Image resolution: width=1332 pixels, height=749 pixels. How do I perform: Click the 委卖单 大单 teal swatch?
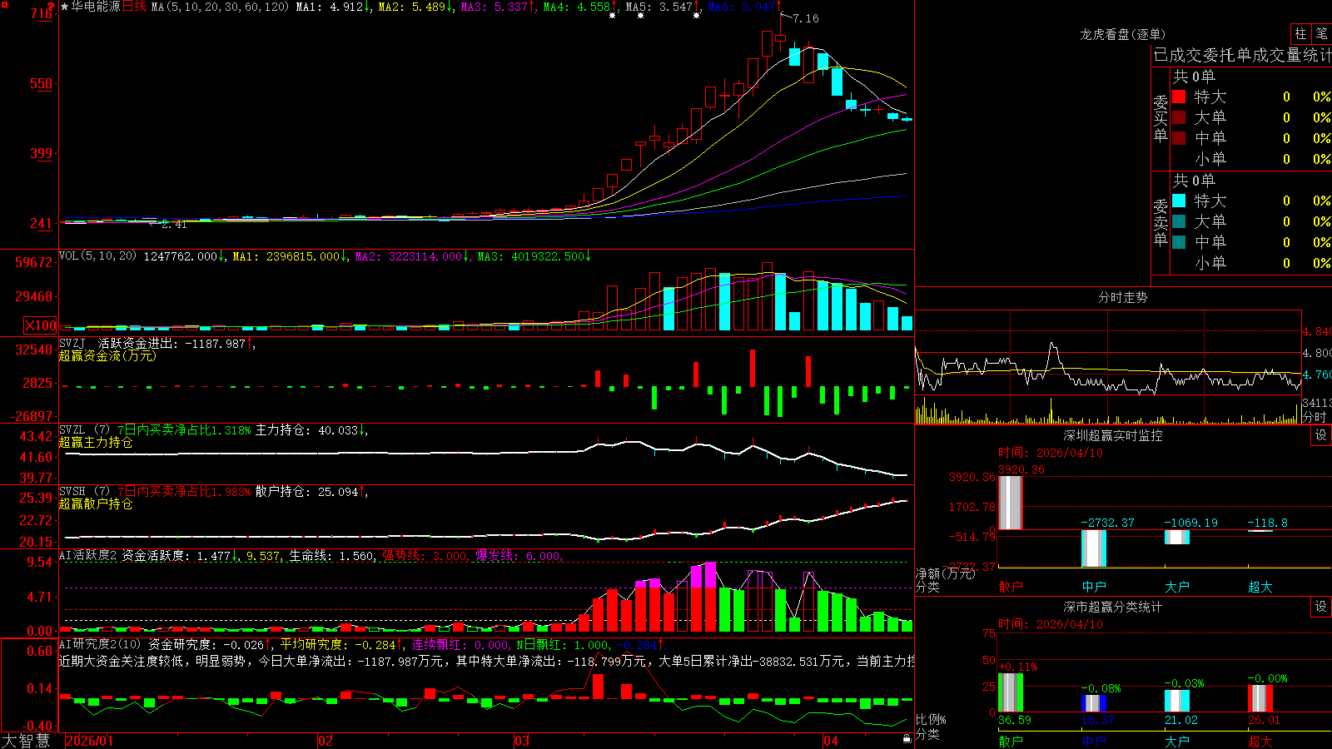1179,221
